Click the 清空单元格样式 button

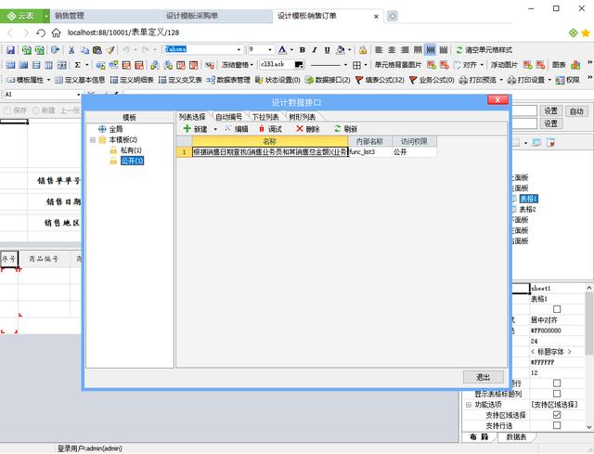click(x=484, y=49)
